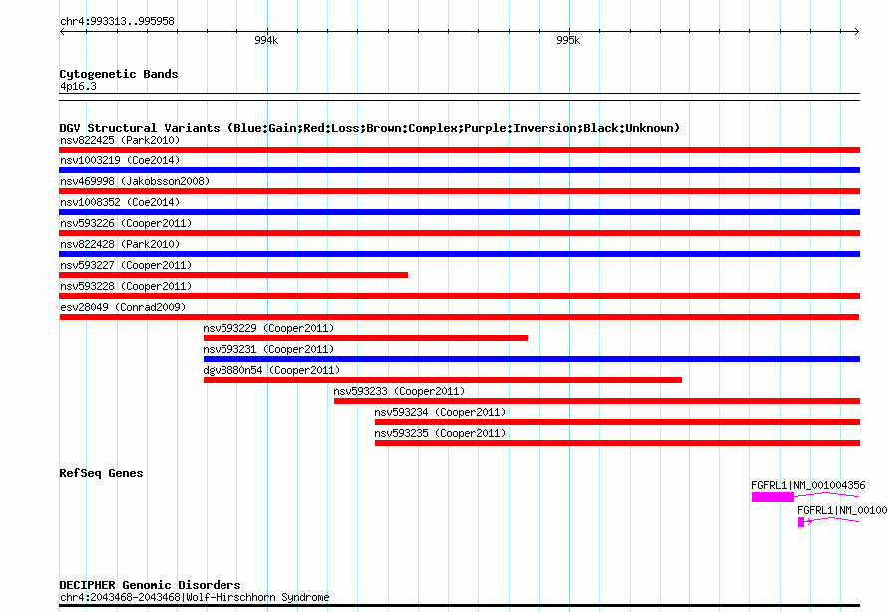The image size is (888, 612).
Task: Select the red bar under nsv593228
Action: (x=459, y=296)
